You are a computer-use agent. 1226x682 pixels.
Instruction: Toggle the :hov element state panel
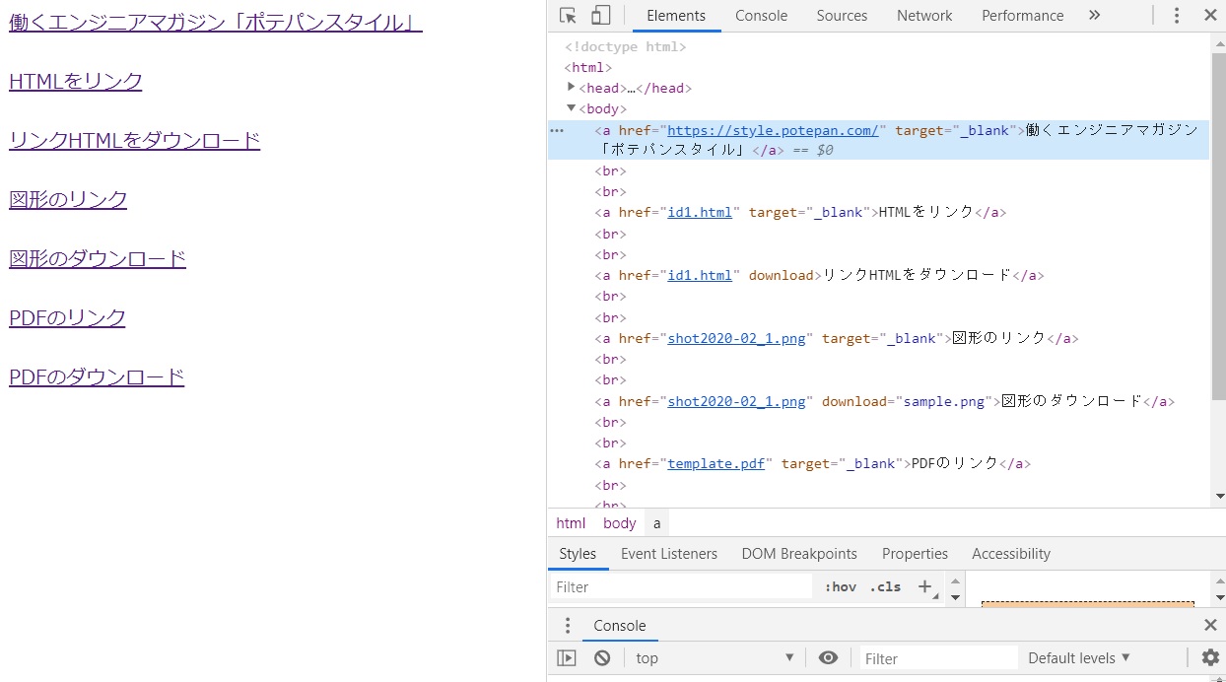point(841,586)
